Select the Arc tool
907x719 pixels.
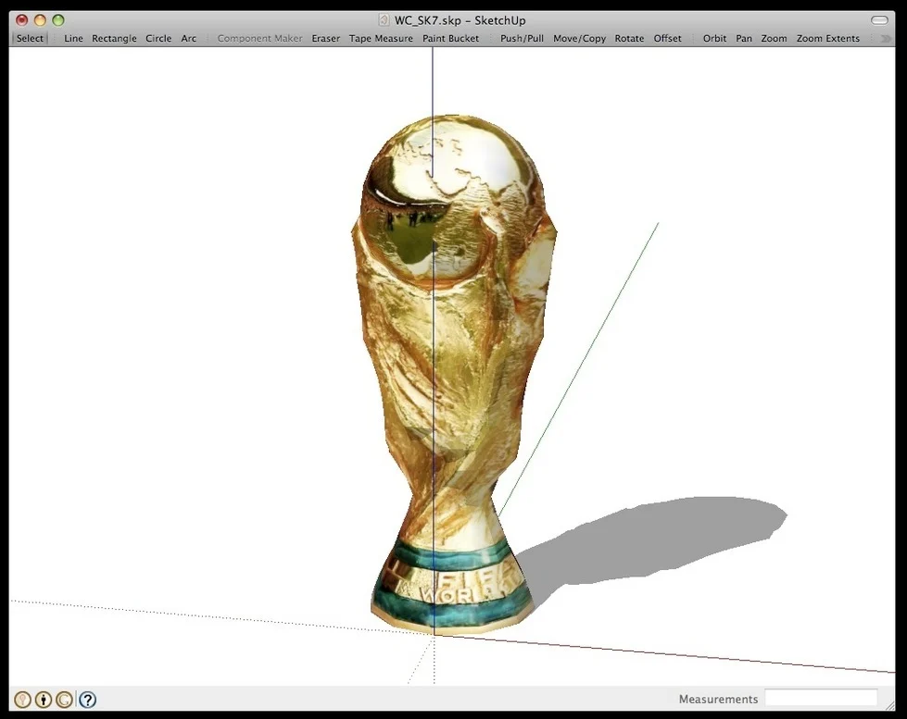(189, 38)
